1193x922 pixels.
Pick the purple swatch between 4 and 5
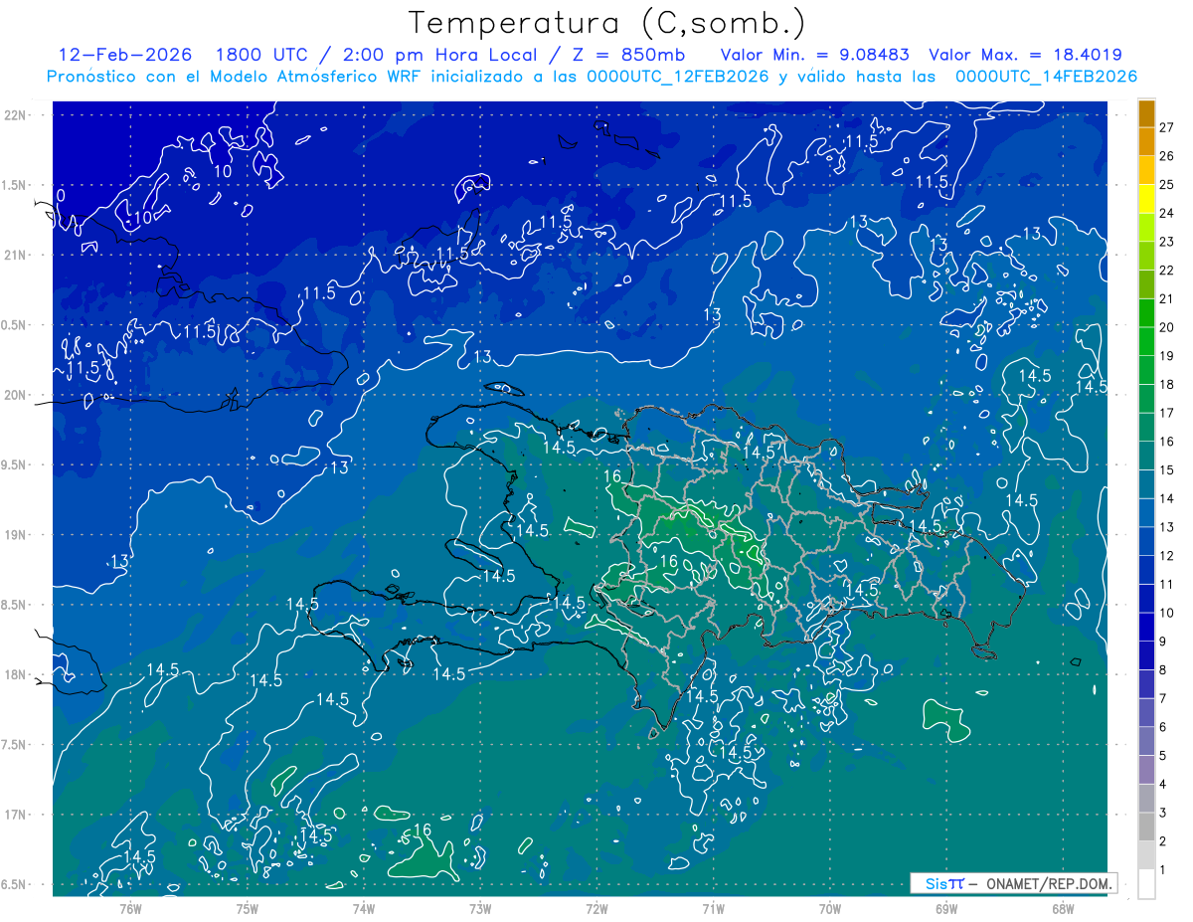coord(1146,770)
